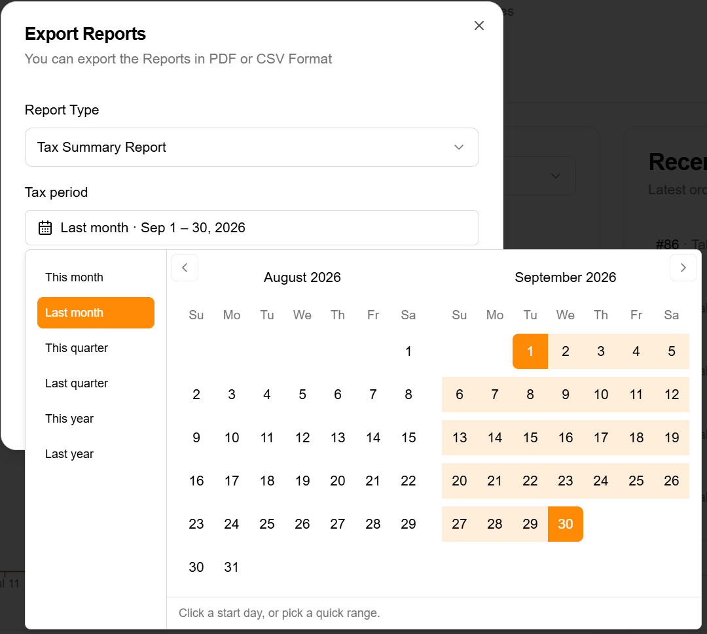Select September 16 in the calendar

pos(566,438)
